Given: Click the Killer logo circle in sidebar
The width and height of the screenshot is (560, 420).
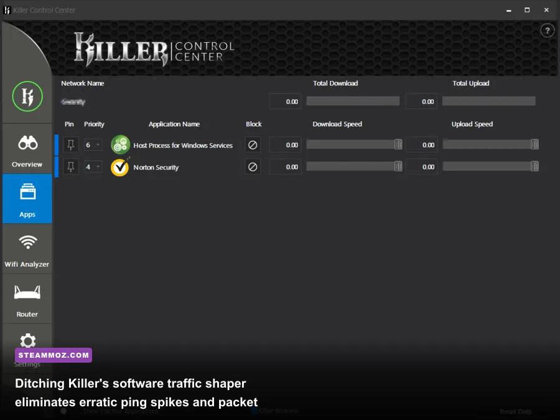Looking at the screenshot, I should [27, 96].
